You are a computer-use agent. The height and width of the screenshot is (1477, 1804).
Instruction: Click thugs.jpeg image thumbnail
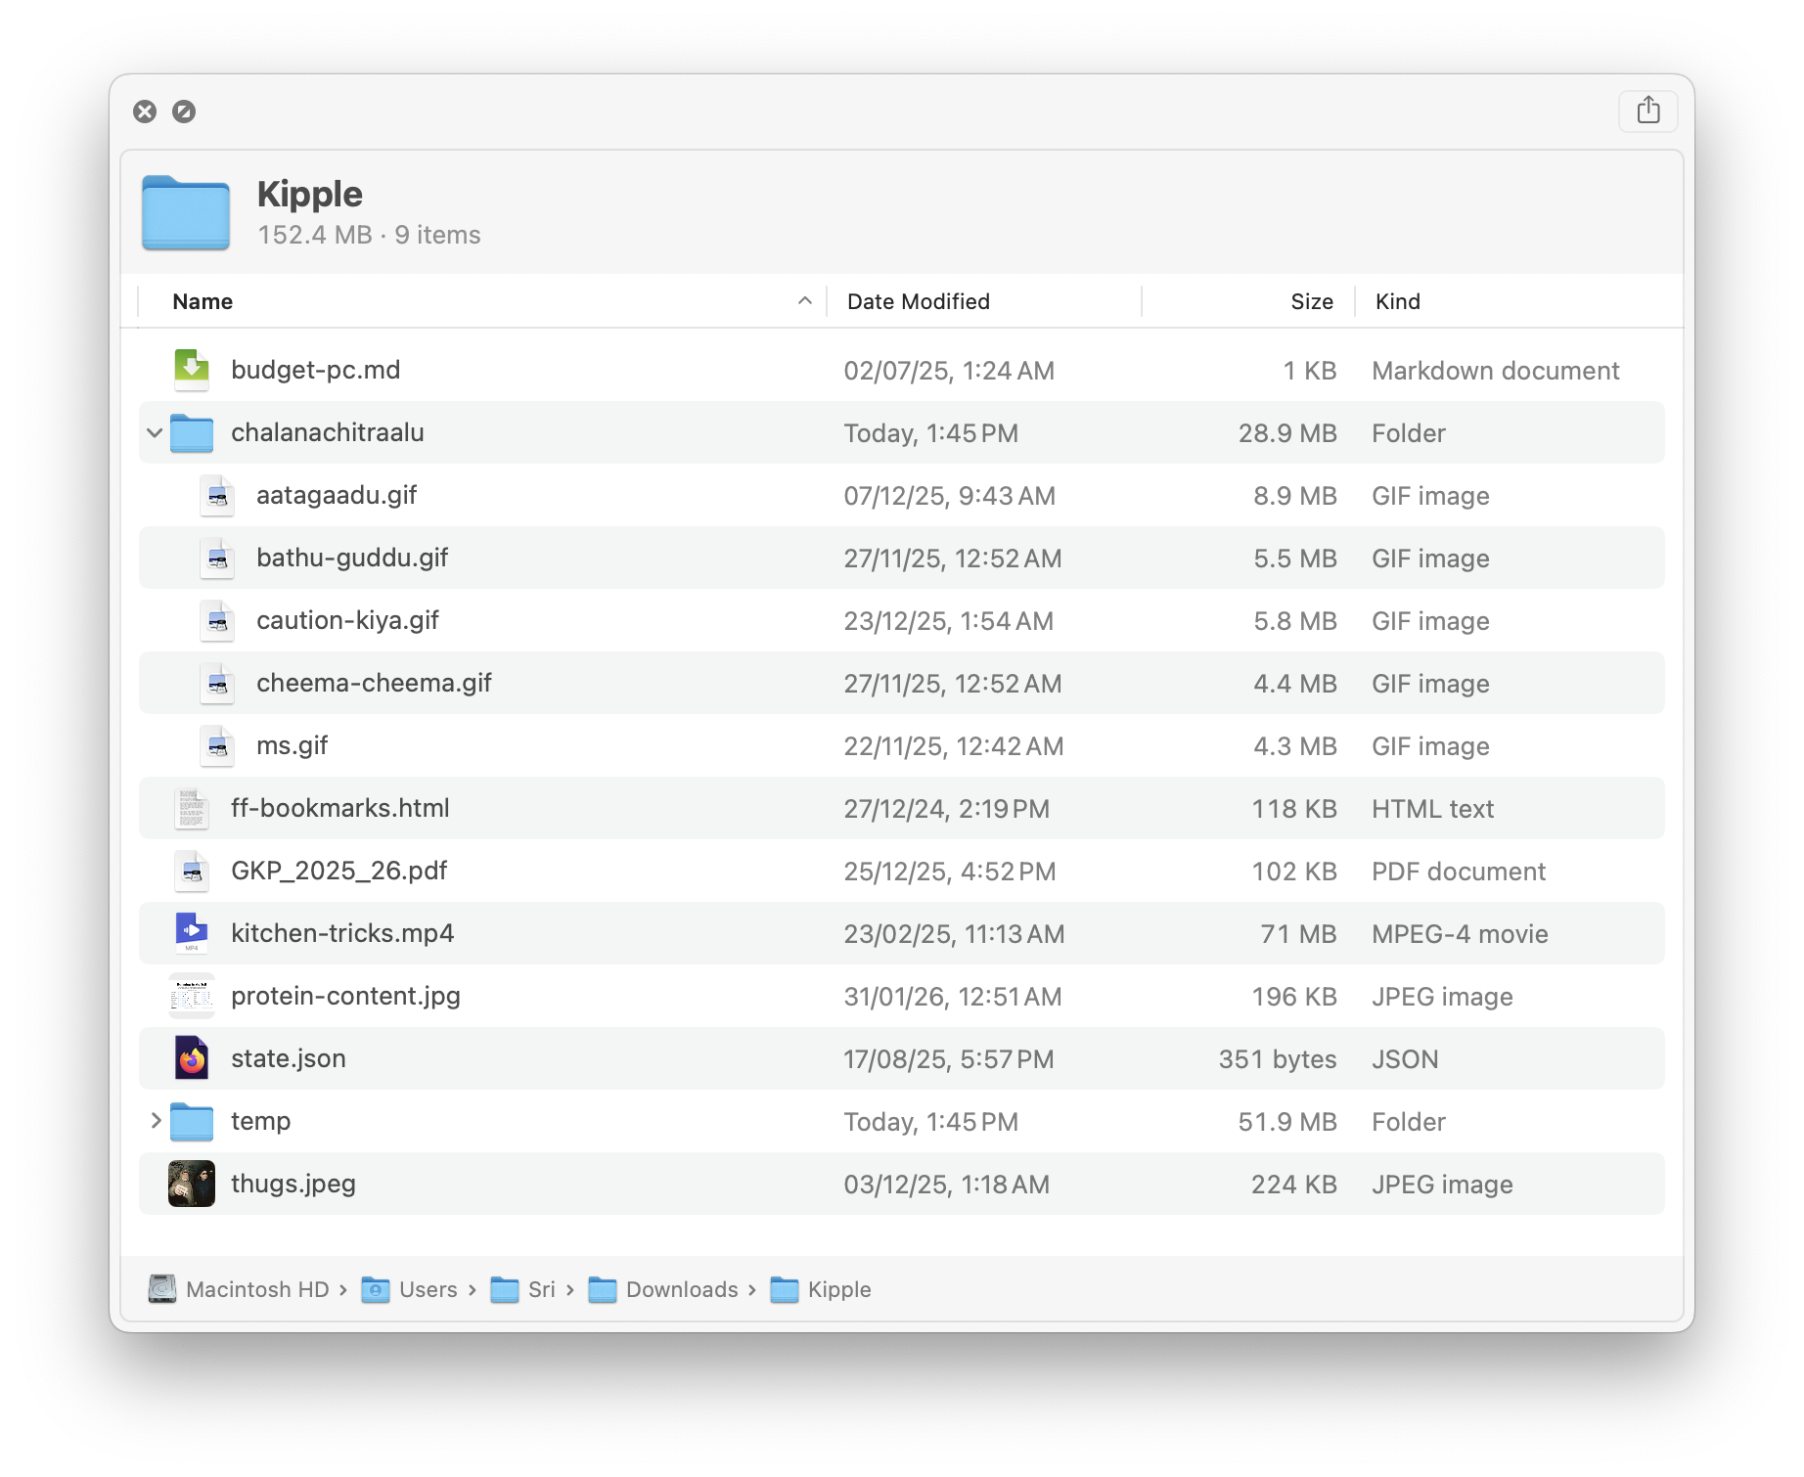[192, 1184]
